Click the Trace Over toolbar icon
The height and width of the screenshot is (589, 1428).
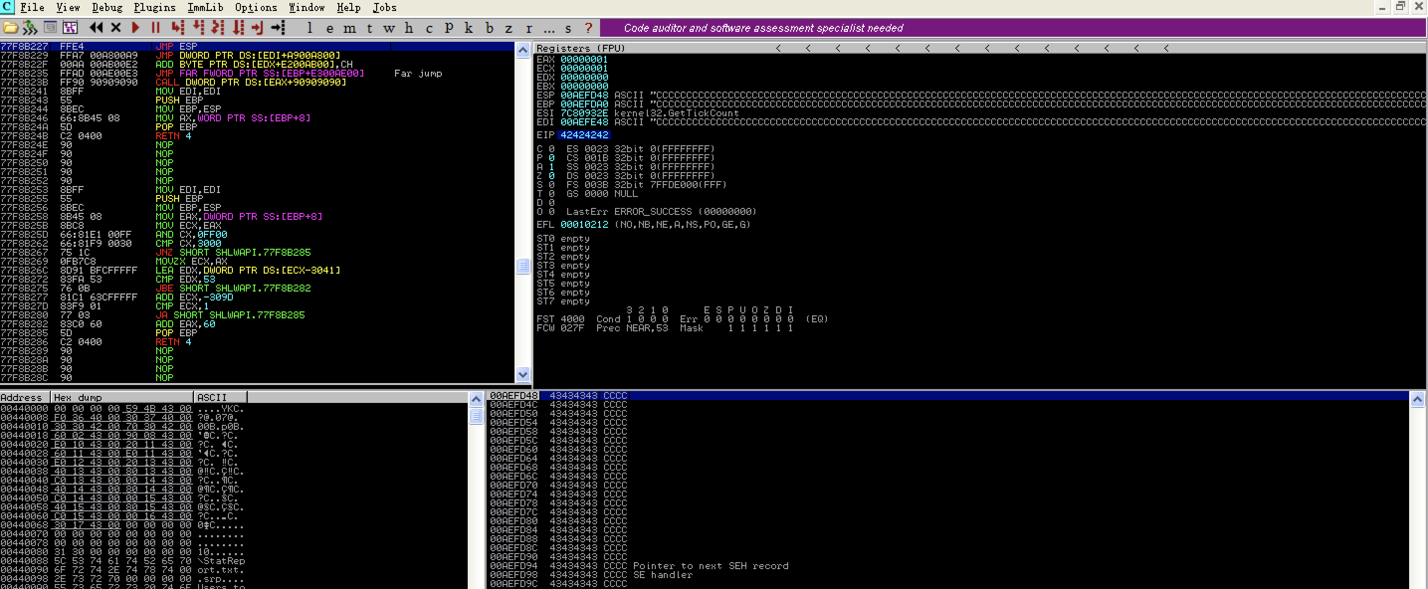pyautogui.click(x=238, y=28)
